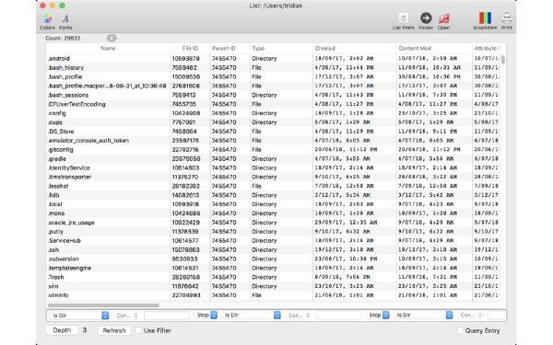The width and height of the screenshot is (553, 345).
Task: Open the Fonts panel in toolbar
Action: (65, 21)
